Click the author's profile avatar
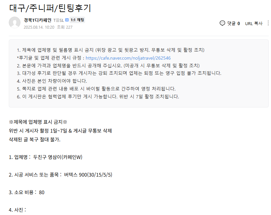Screen dimensions: 271x215 click(15, 22)
